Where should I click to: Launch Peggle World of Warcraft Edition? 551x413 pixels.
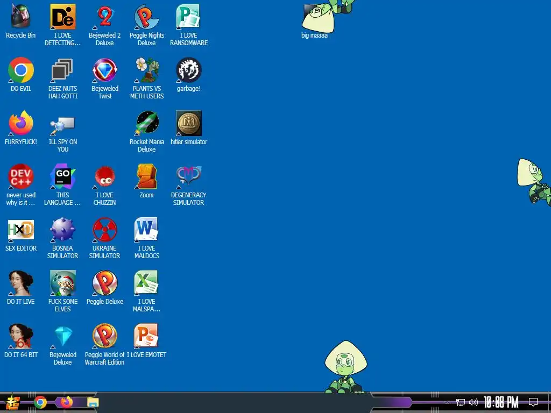[105, 345]
